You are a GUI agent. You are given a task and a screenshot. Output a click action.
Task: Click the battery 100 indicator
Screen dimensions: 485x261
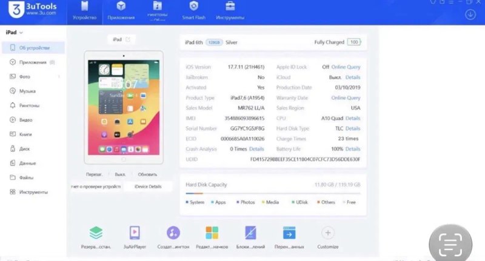pyautogui.click(x=354, y=42)
